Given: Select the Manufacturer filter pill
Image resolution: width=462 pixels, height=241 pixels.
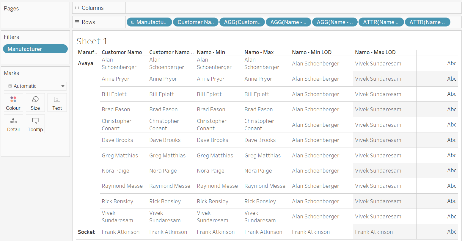Looking at the screenshot, I should click(x=35, y=49).
